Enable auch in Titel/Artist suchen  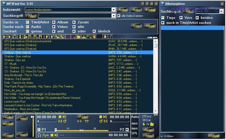[x=163, y=23]
